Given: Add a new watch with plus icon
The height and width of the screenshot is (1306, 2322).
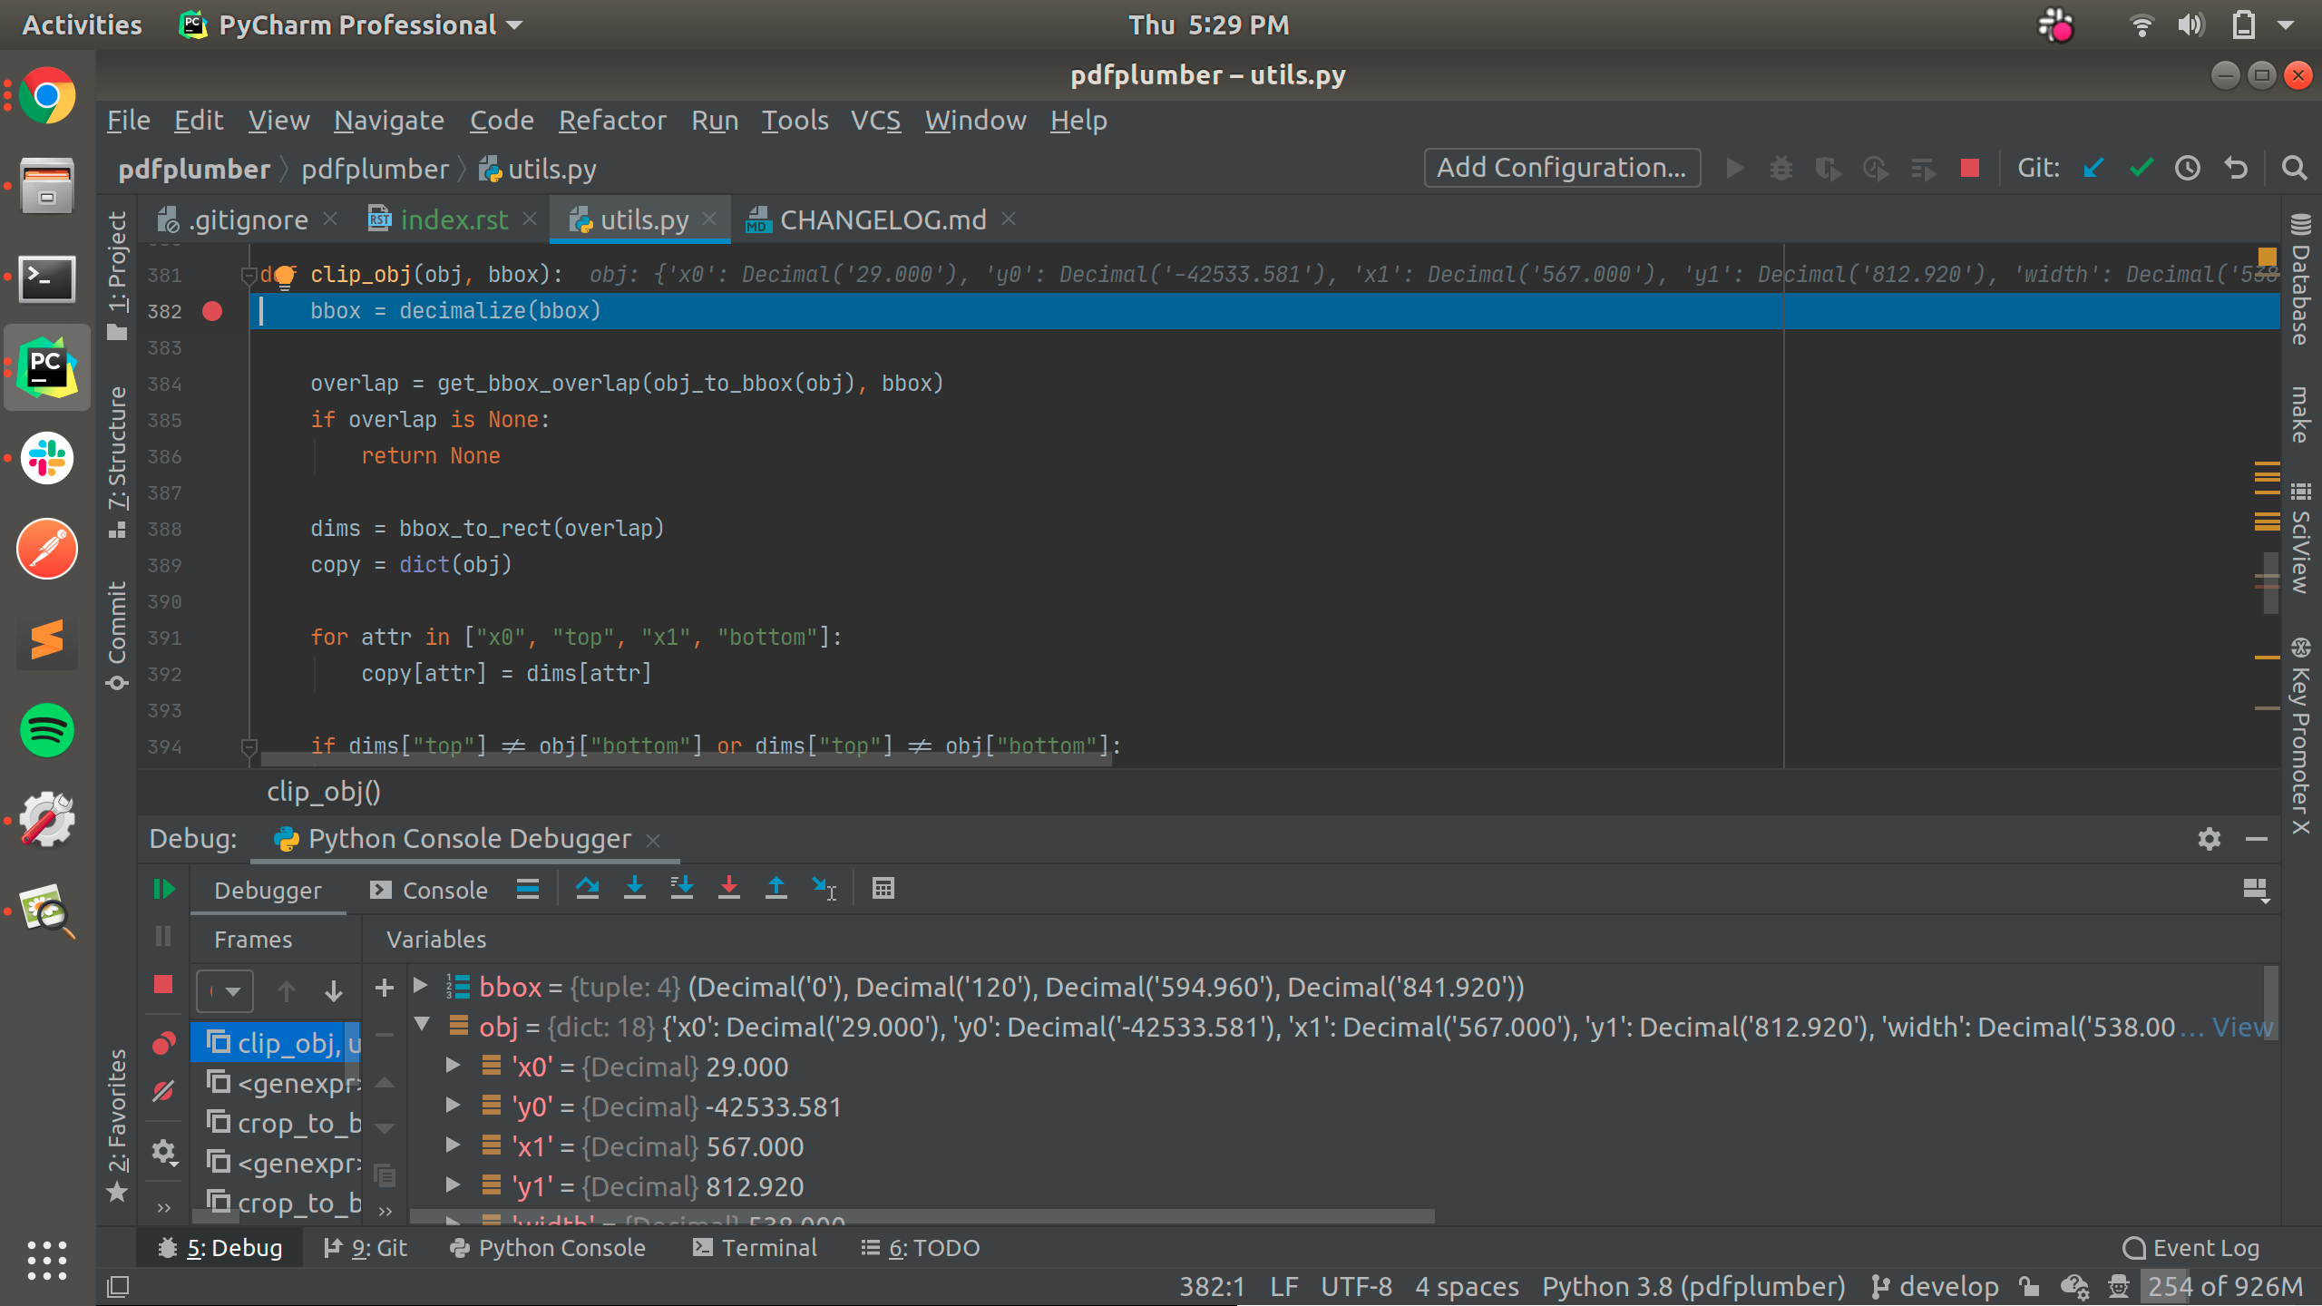Looking at the screenshot, I should (x=385, y=988).
